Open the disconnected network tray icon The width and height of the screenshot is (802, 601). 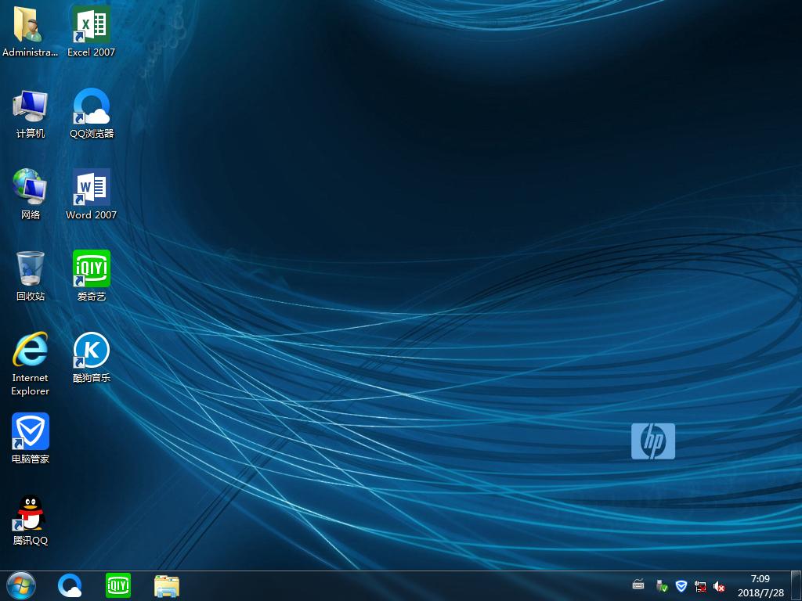point(700,586)
